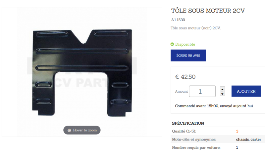Click the € 42,50 price

[185, 77]
